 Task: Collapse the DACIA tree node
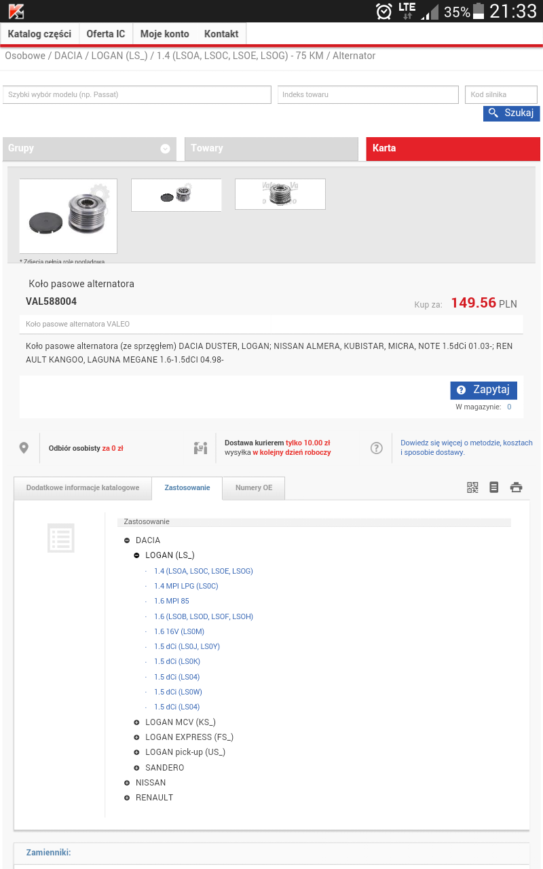pyautogui.click(x=127, y=540)
